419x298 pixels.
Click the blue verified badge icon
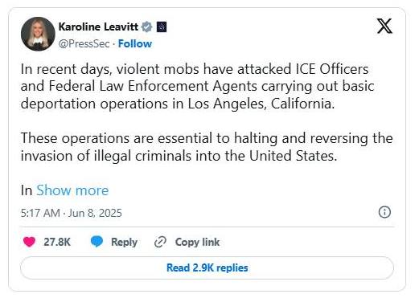147,27
